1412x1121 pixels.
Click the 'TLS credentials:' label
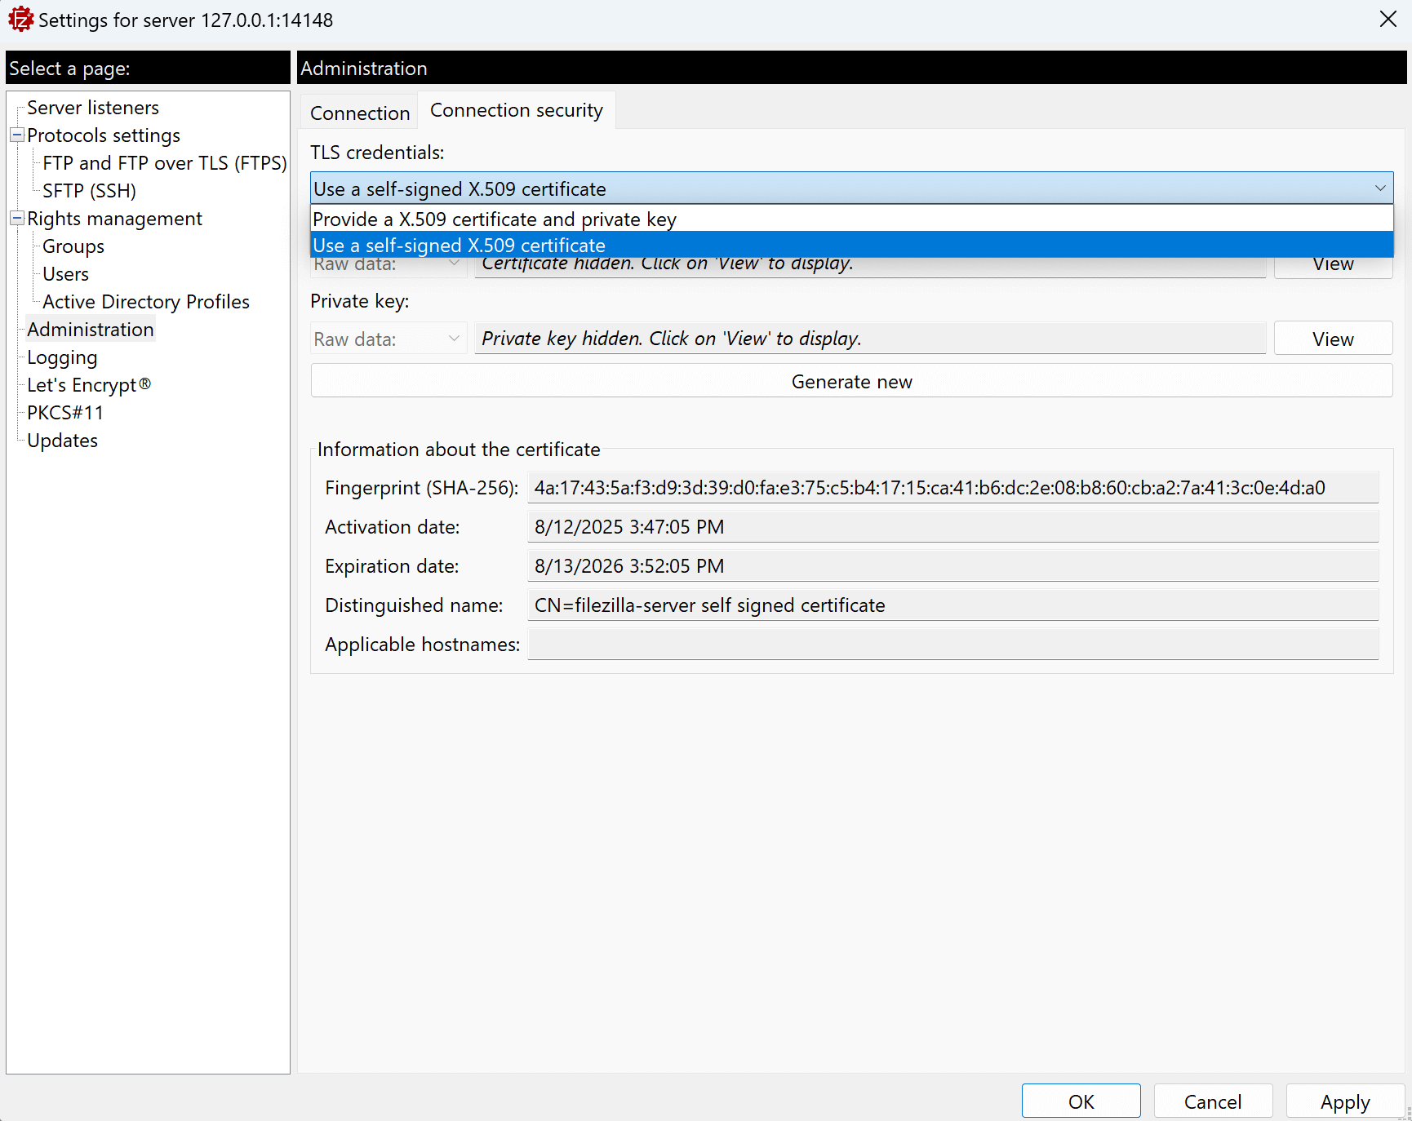(377, 153)
